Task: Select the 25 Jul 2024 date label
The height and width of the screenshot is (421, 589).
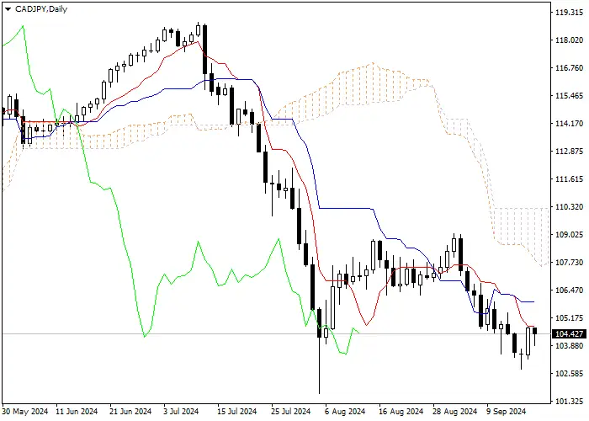Action: click(x=291, y=412)
